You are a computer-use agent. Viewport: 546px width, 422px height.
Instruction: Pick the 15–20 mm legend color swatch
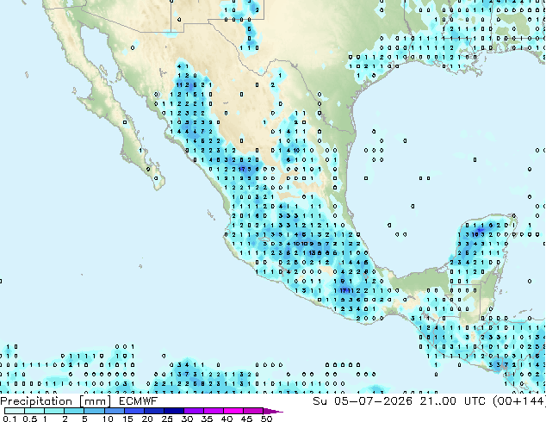(134, 411)
